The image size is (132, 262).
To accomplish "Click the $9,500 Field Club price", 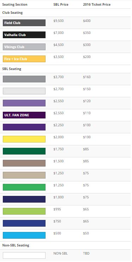I will pyautogui.click(x=59, y=21).
